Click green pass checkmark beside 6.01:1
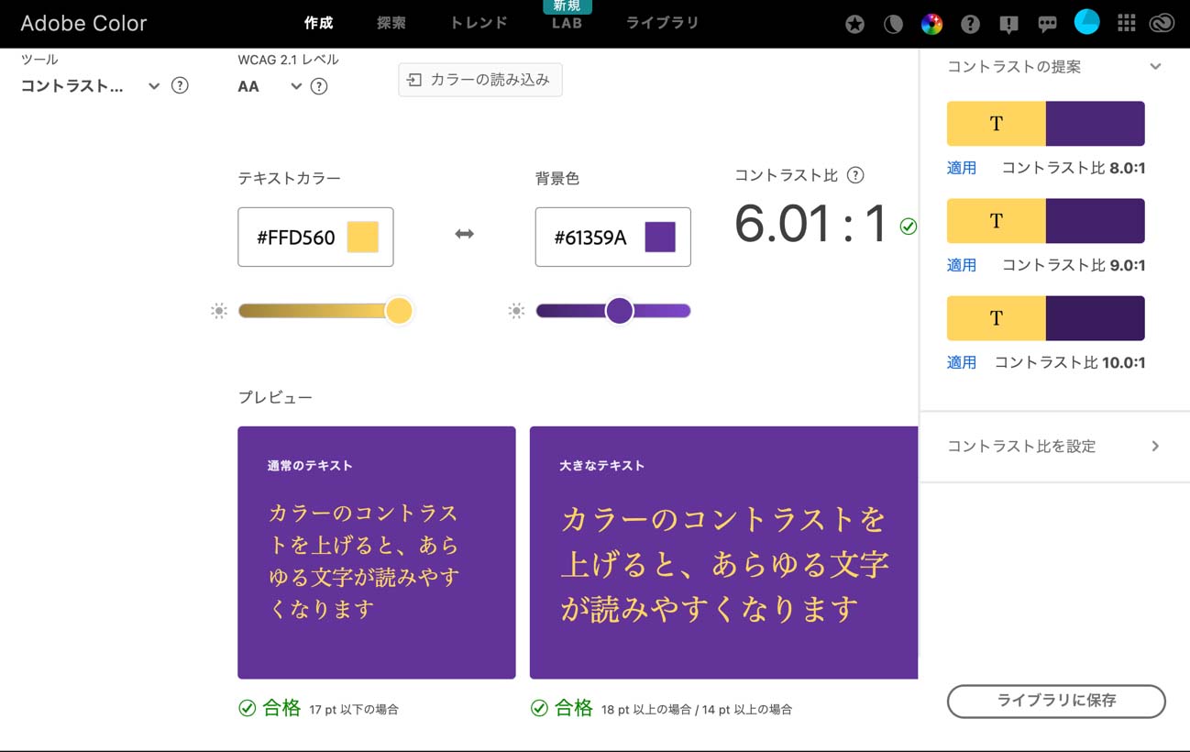Screen dimensions: 1190x752 pyautogui.click(x=909, y=226)
